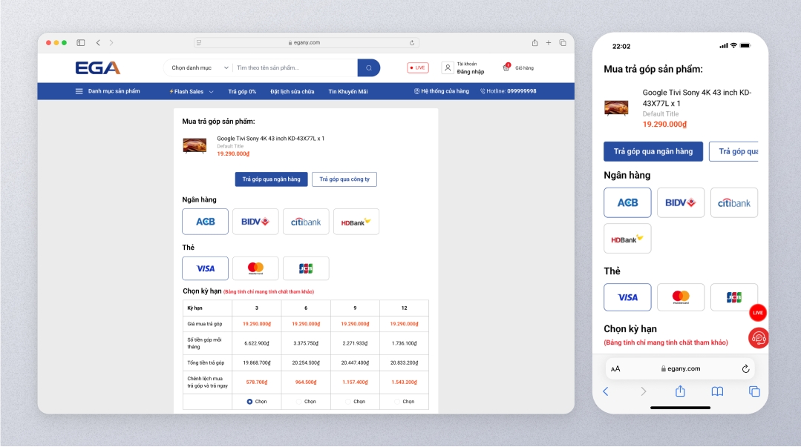Select the Citibank option on desktop
The width and height of the screenshot is (801, 447).
[x=306, y=222]
